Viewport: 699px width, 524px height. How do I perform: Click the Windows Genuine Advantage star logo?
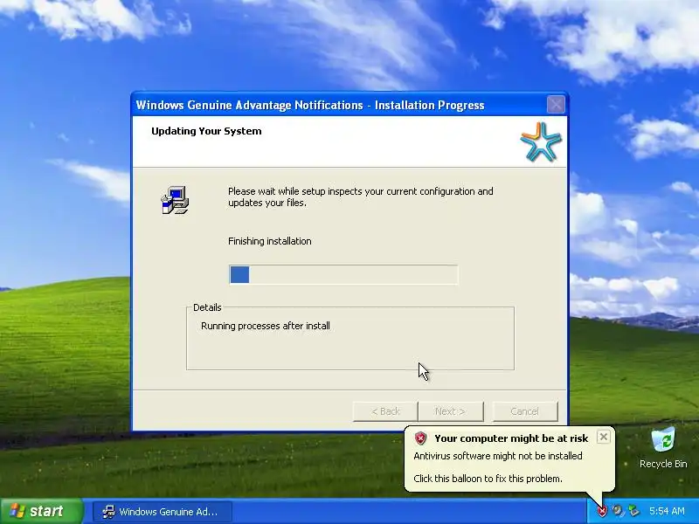[x=540, y=141]
